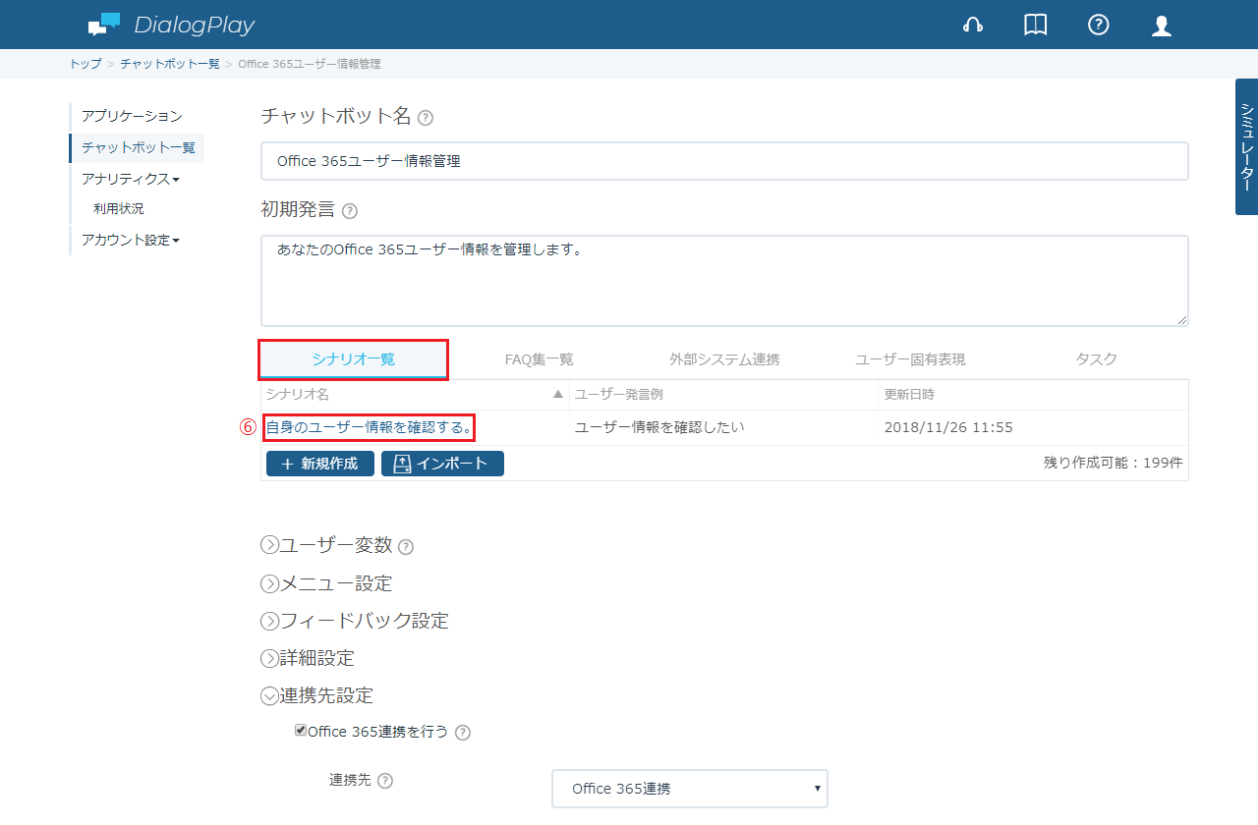The height and width of the screenshot is (825, 1258).
Task: Go to トップ breadcrumb link
Action: 85,64
